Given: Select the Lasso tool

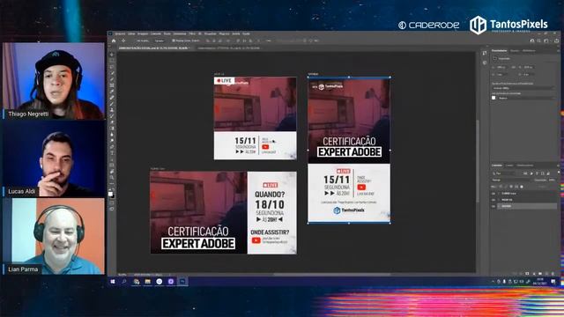Looking at the screenshot, I should click(112, 67).
